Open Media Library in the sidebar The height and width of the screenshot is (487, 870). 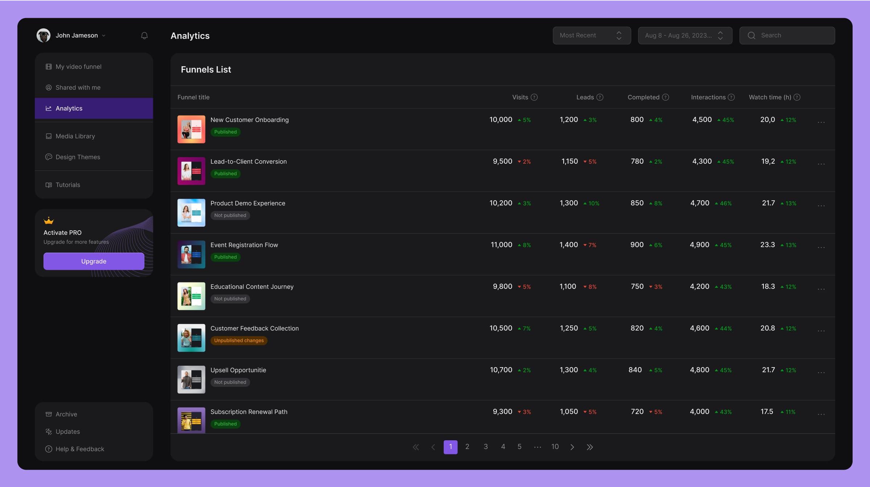click(75, 136)
